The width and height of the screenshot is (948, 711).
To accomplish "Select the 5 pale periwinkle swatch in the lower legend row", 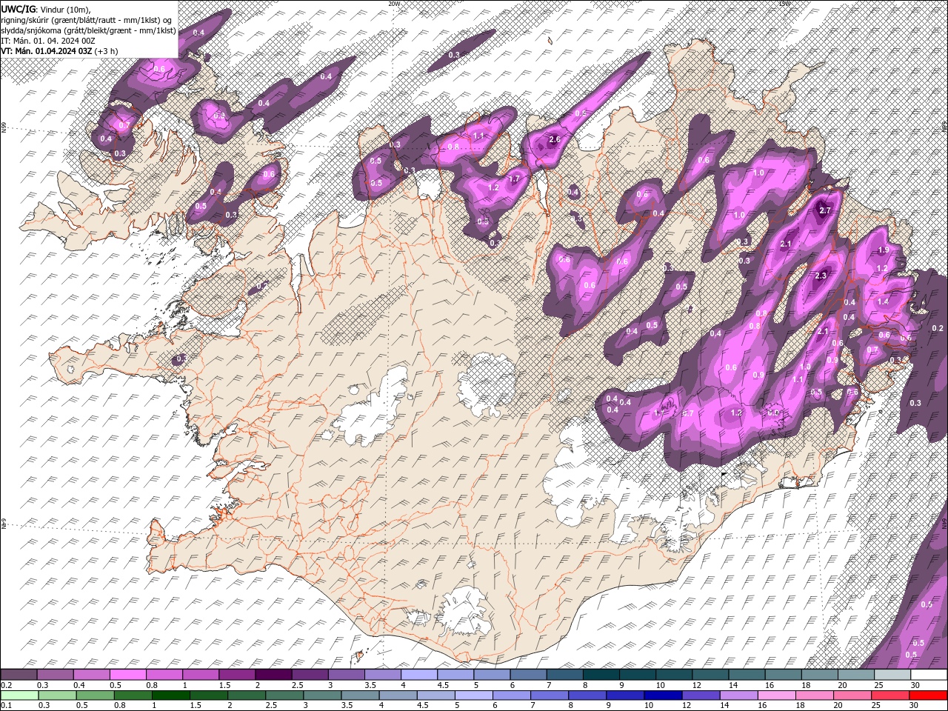I will pyautogui.click(x=474, y=695).
